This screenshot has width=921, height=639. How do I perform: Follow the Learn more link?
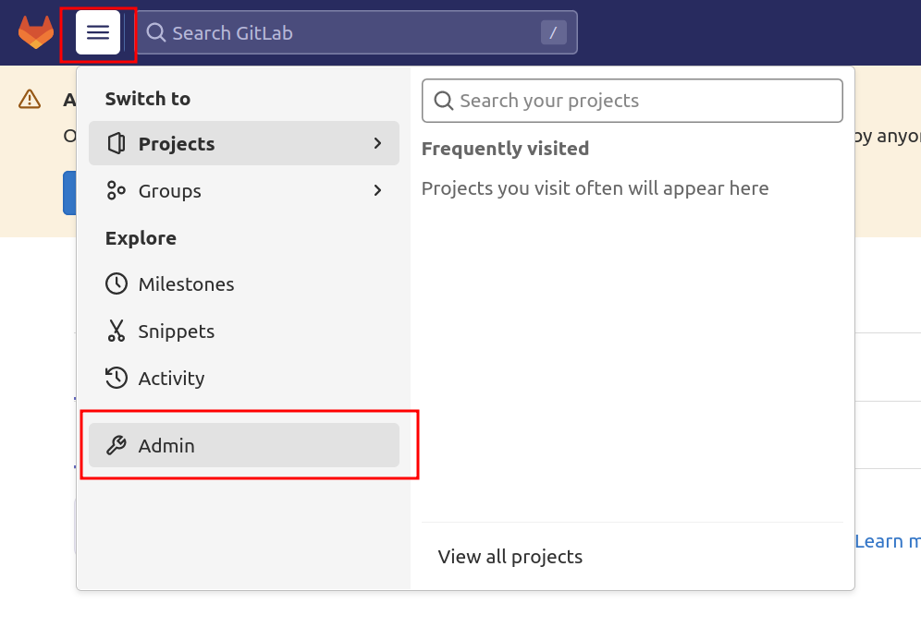point(888,541)
